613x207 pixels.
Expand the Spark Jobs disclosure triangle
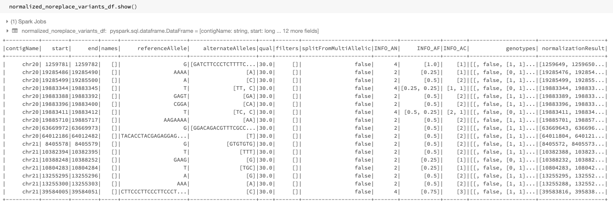pyautogui.click(x=7, y=22)
